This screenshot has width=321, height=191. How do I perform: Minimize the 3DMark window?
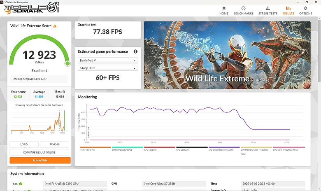pos(298,2)
